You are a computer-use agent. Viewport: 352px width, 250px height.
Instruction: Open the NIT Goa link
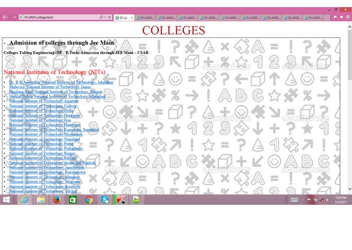[40, 120]
